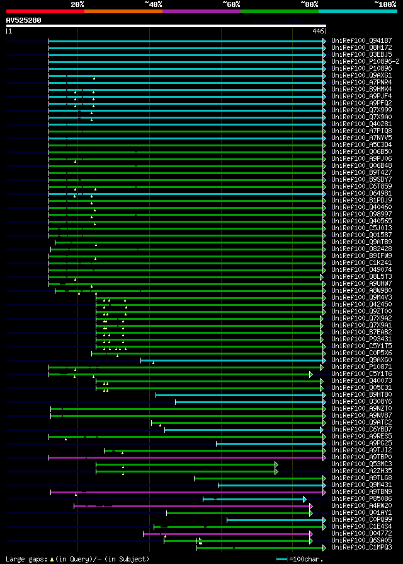Select the UniRef100_C1MPQ3 label
Viewport: 403px width, 564px height.
click(x=361, y=548)
